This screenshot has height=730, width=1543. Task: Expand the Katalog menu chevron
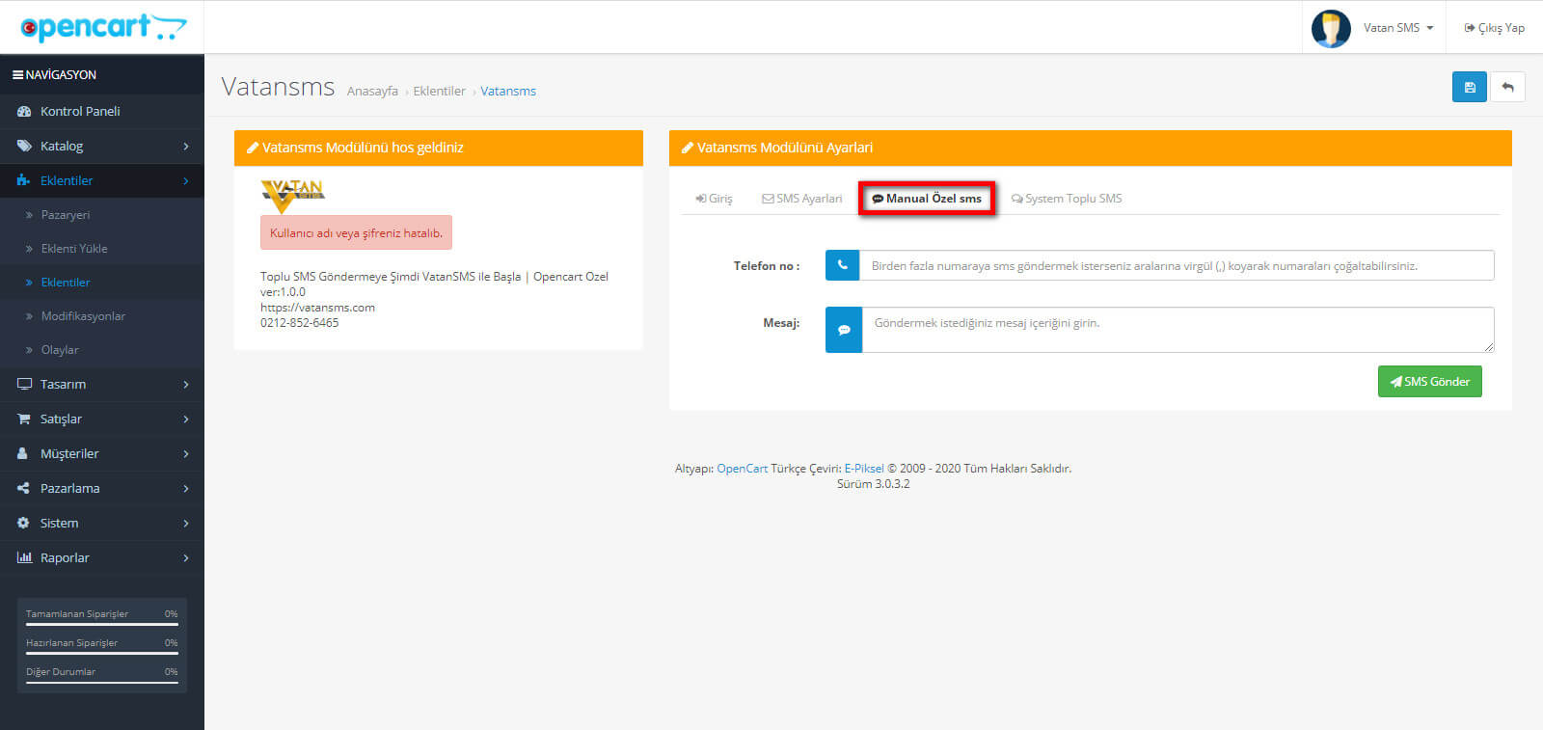pos(186,147)
